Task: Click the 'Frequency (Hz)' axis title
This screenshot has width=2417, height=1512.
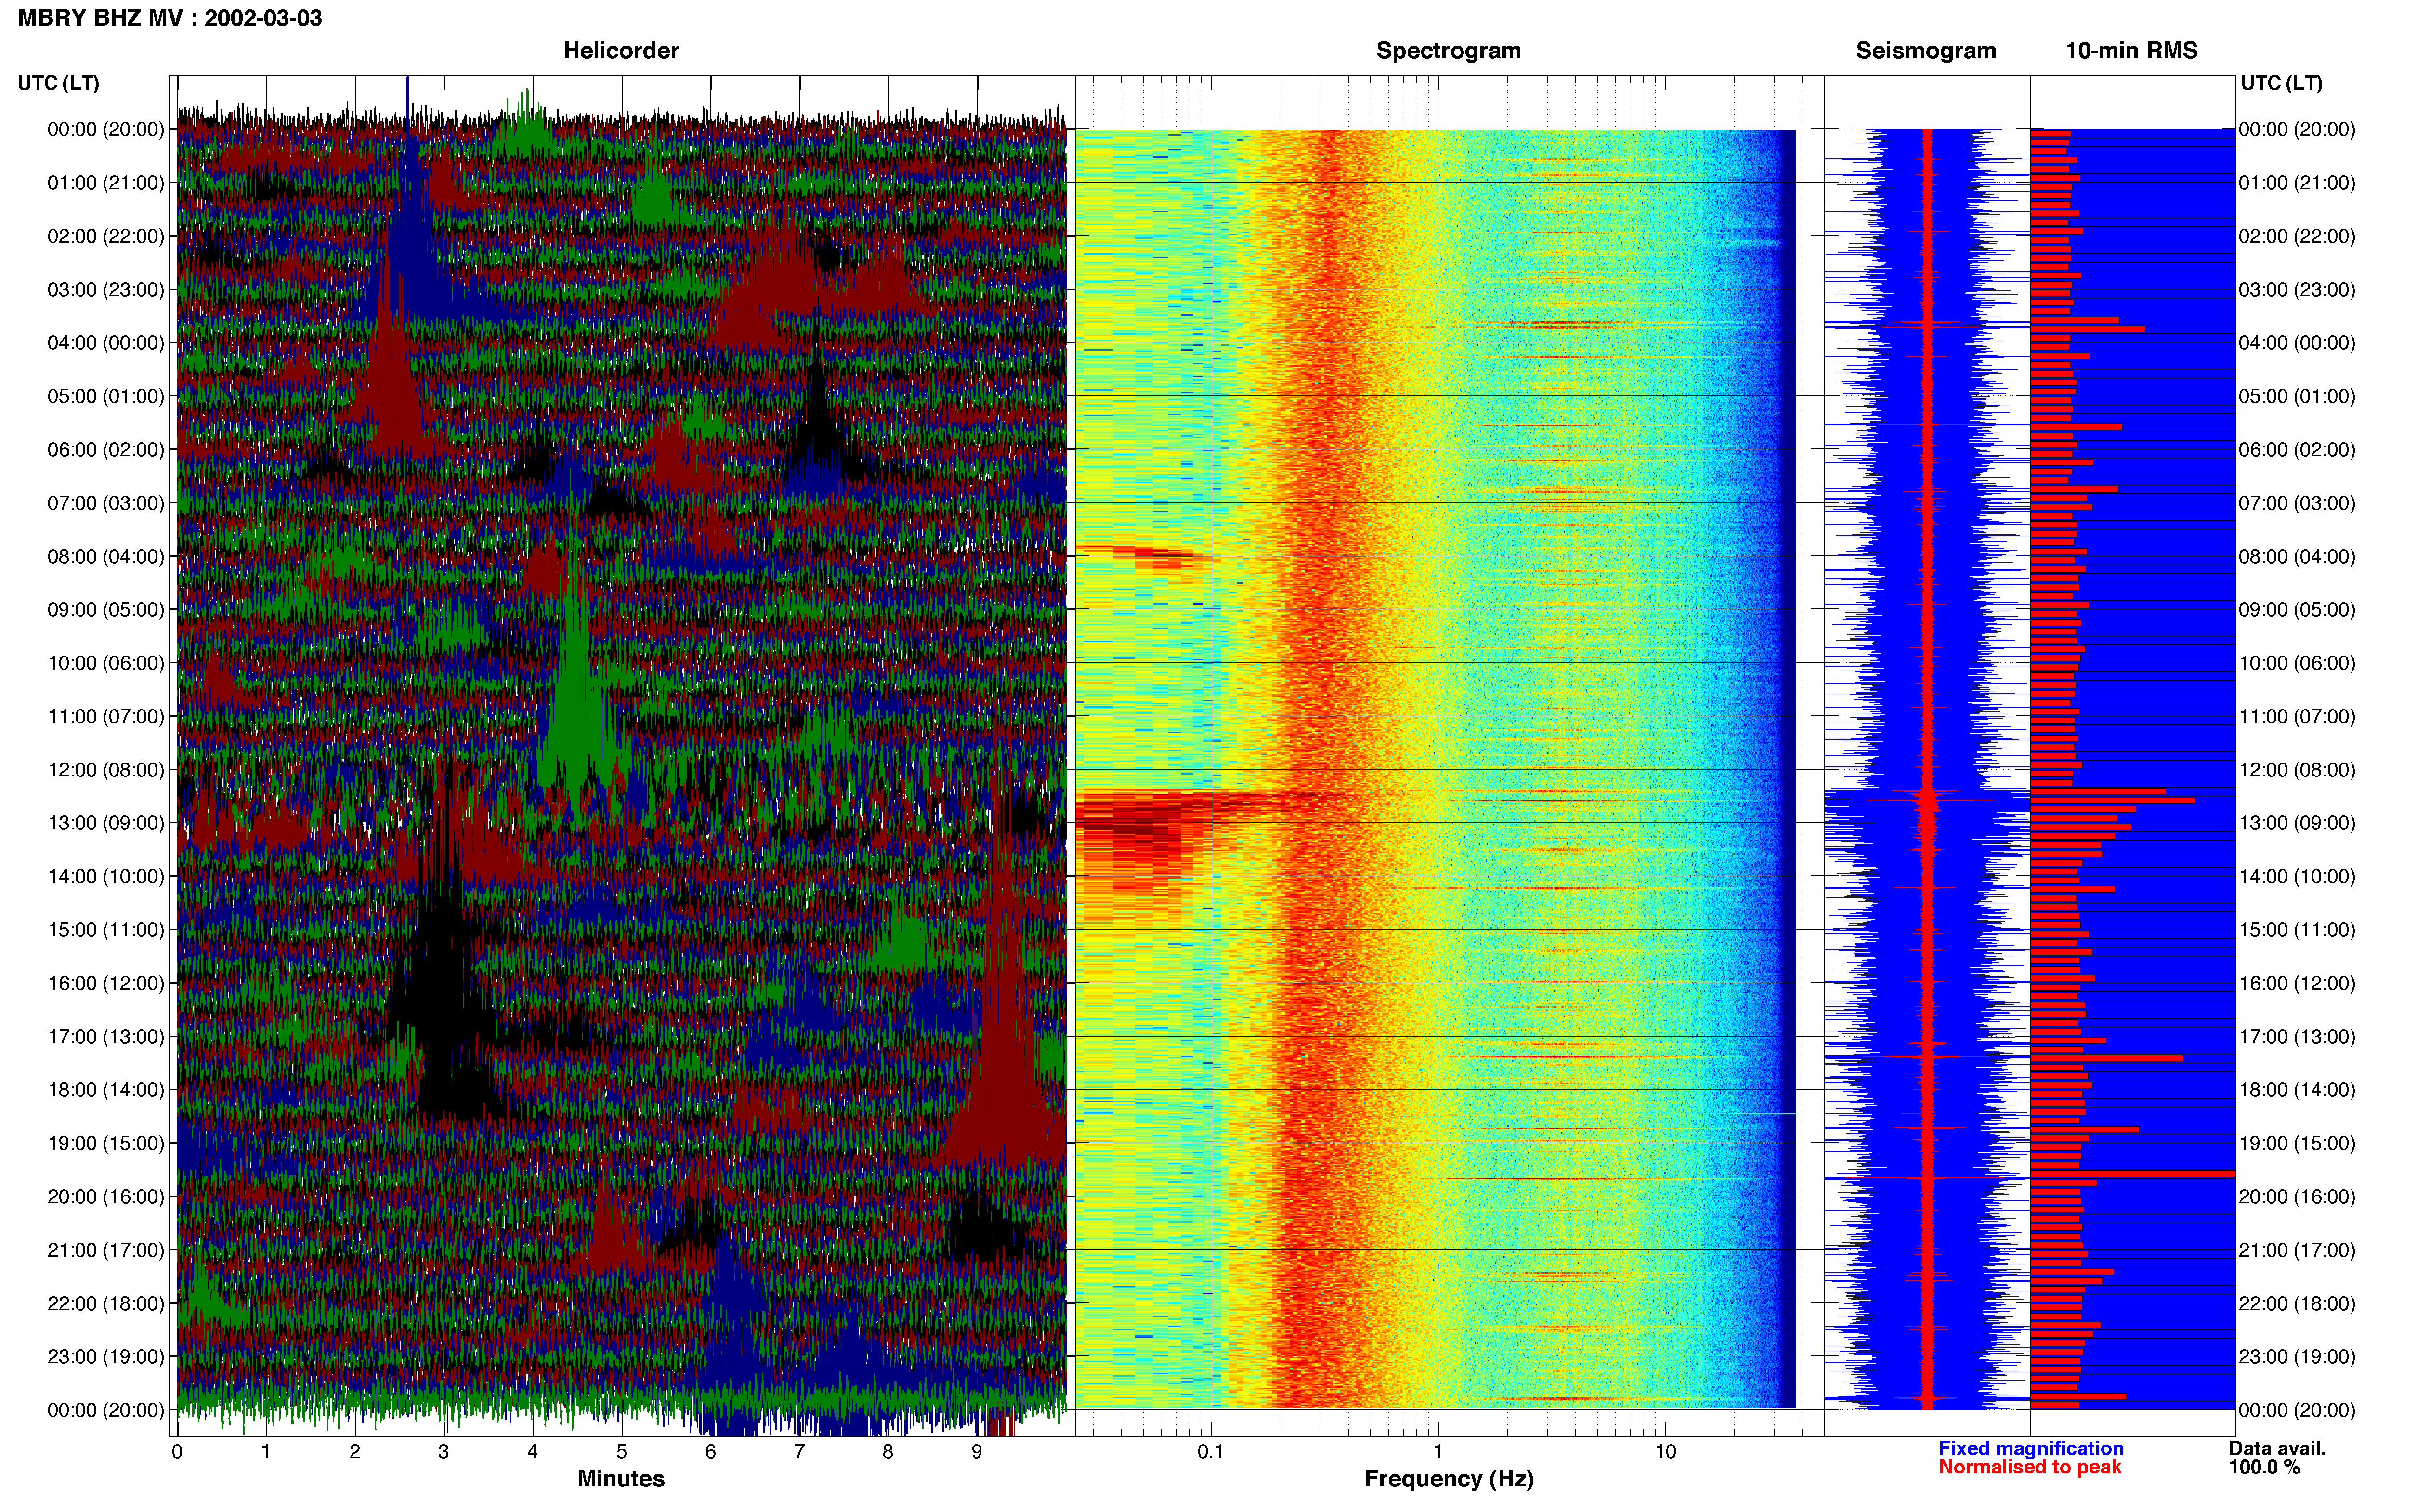Action: (1449, 1479)
